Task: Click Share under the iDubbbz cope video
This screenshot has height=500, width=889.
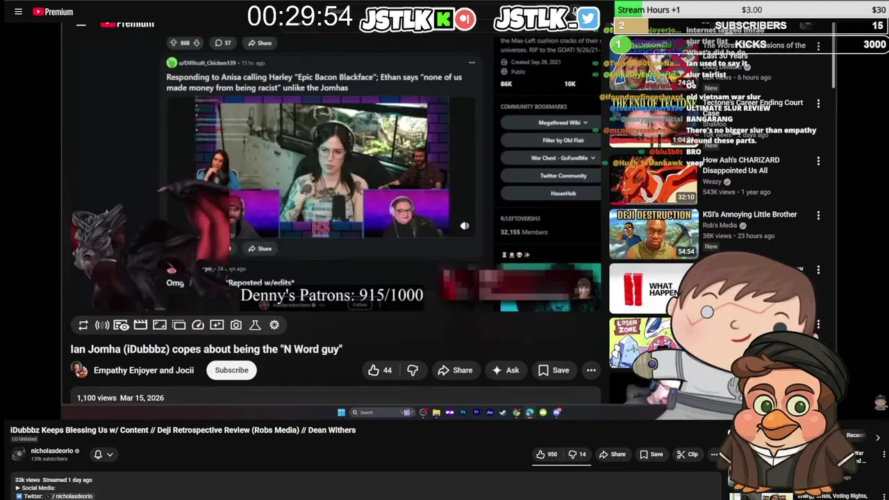Action: click(x=455, y=370)
